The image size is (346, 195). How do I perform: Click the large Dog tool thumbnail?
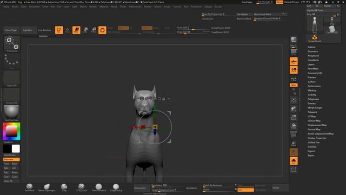(315, 25)
